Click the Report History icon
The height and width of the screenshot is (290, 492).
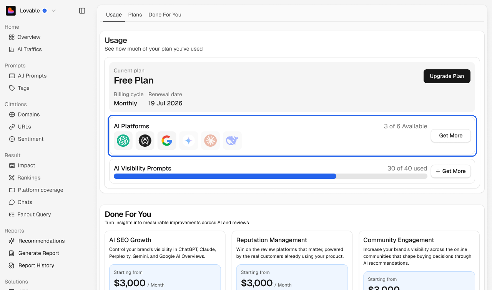coord(12,265)
